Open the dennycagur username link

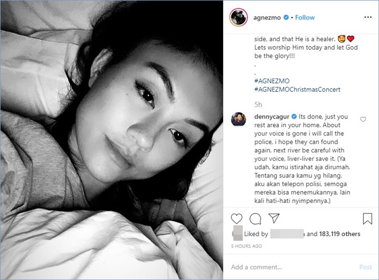coord(272,117)
